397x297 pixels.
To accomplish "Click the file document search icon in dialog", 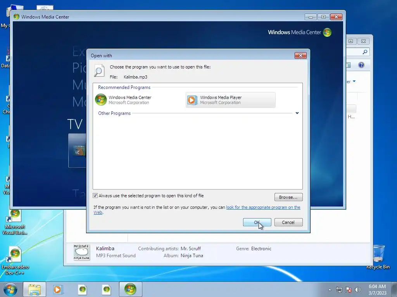I will [99, 71].
